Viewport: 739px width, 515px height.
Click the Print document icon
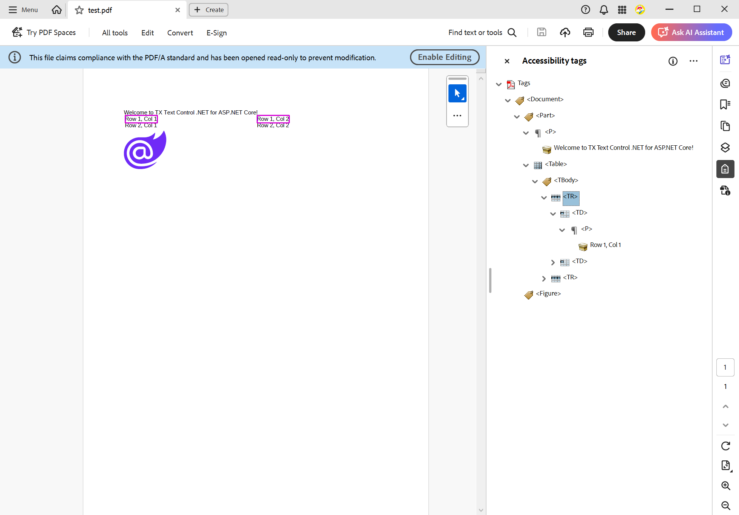588,32
